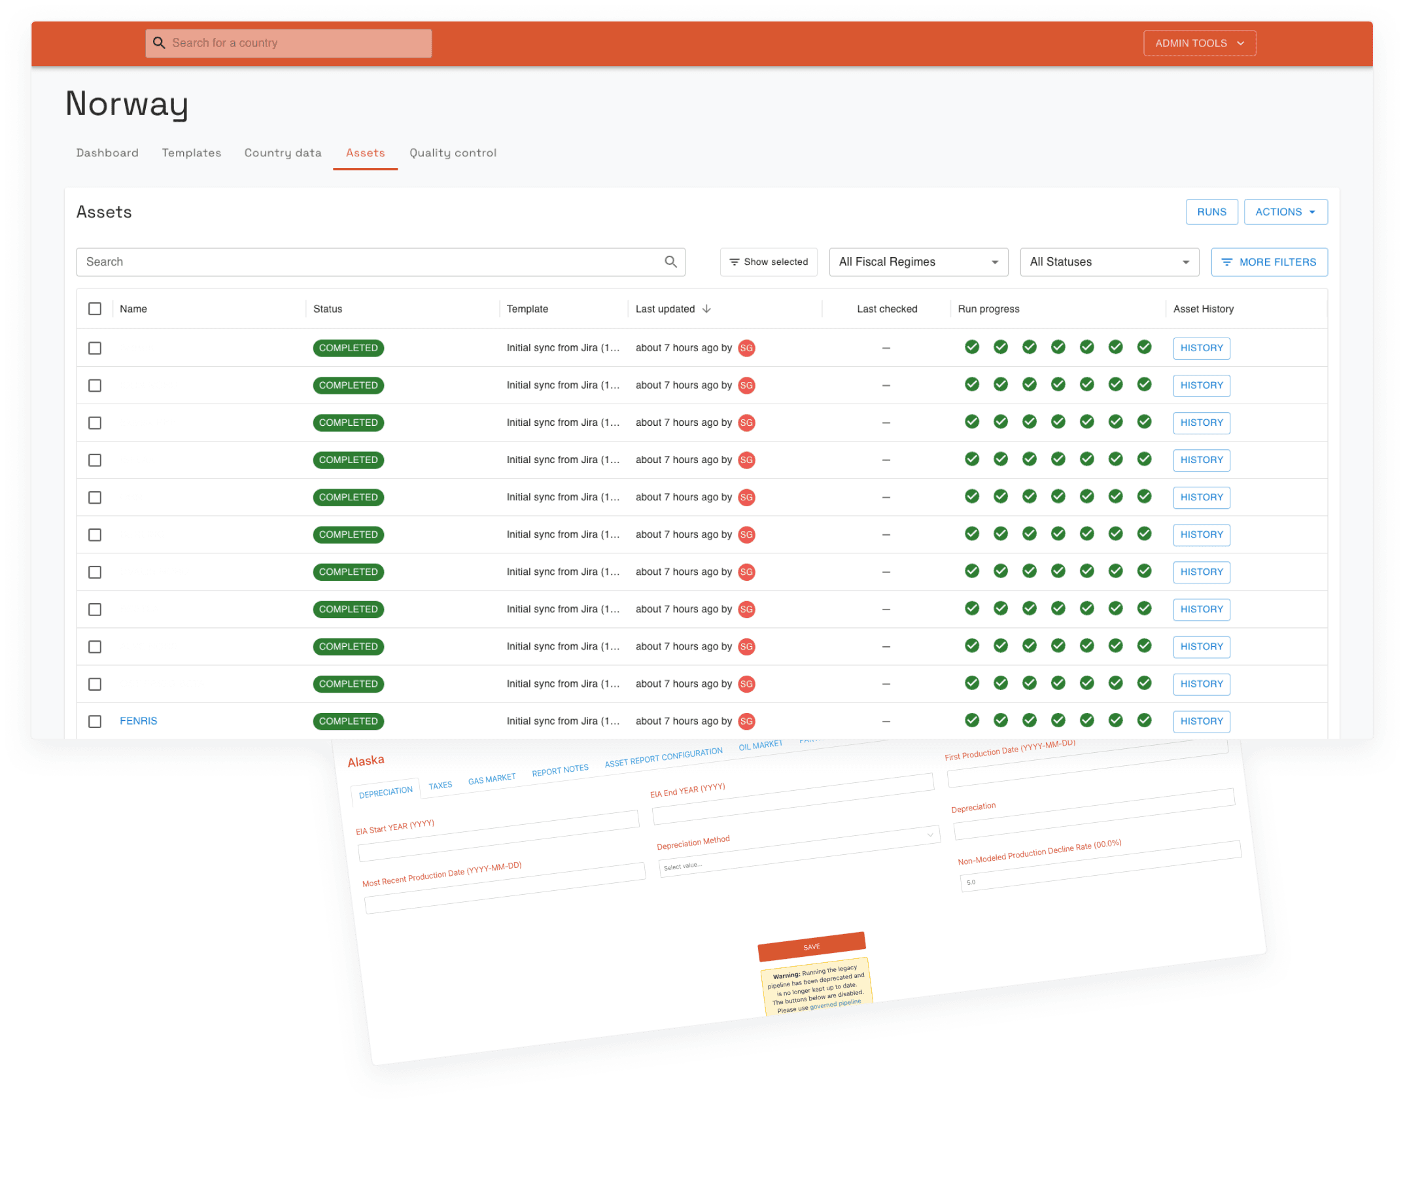
Task: Toggle the Show selected filter
Action: pyautogui.click(x=769, y=262)
